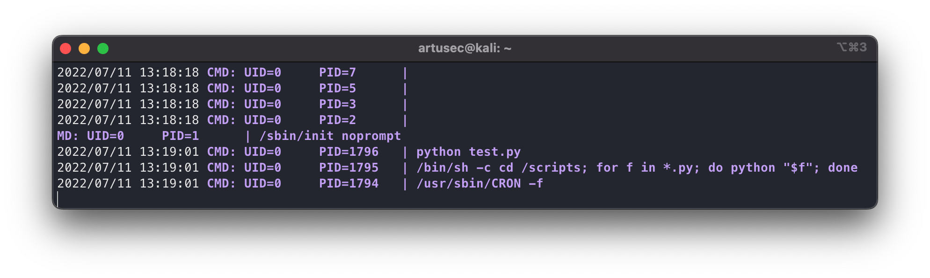This screenshot has width=930, height=278.
Task: Click the red close window button
Action: 65,49
